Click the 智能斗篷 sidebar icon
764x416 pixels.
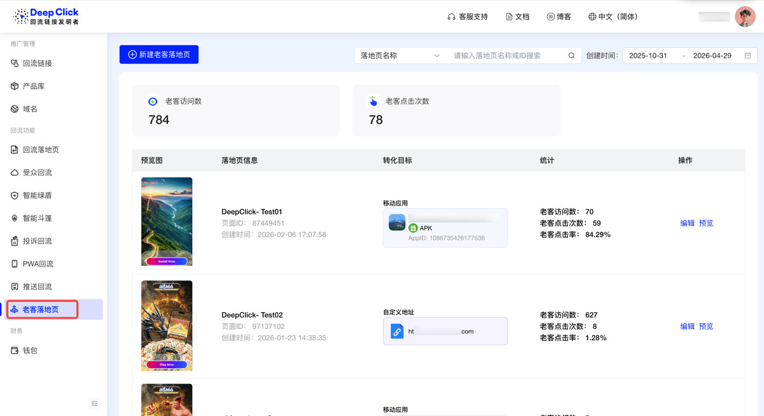(x=15, y=218)
